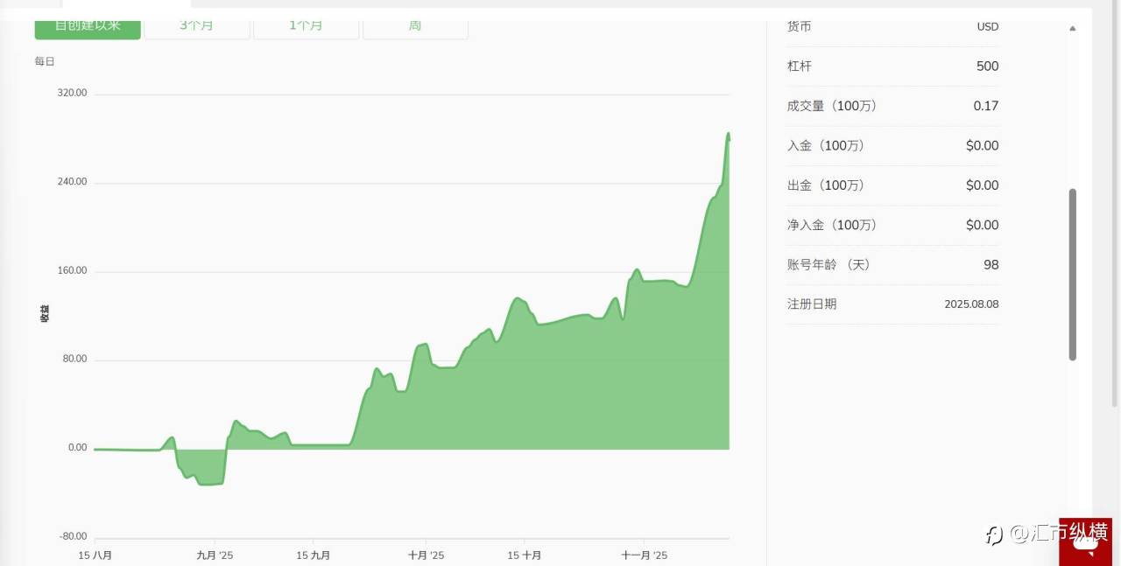1121x566 pixels.
Task: Click the account age value 98
Action: pyautogui.click(x=991, y=264)
